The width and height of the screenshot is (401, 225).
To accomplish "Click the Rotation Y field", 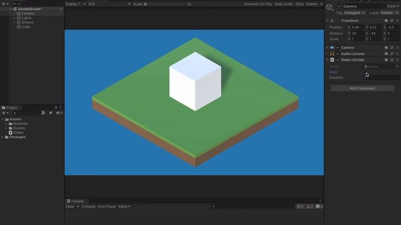I will point(375,33).
